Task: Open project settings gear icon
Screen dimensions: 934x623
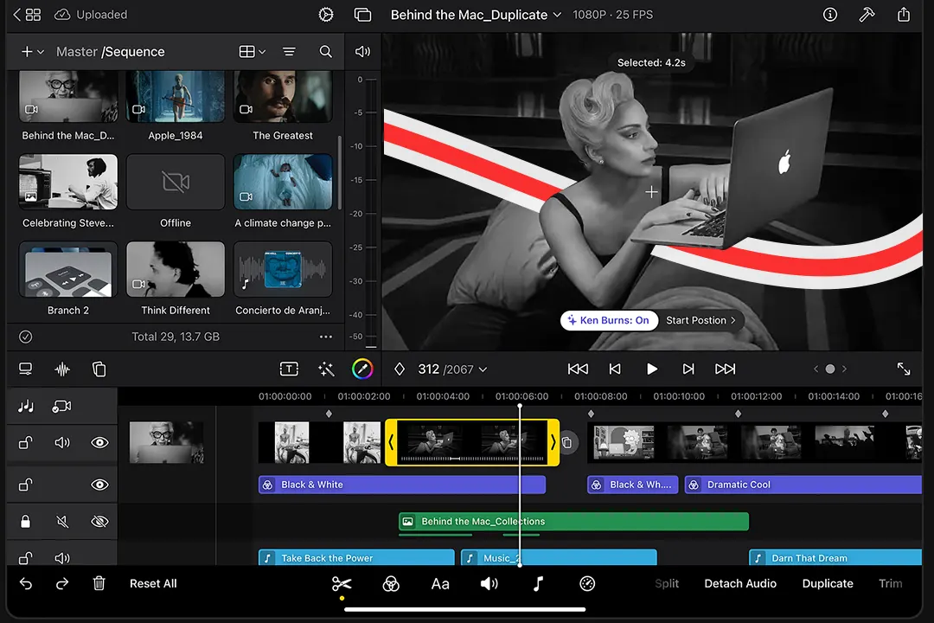Action: click(326, 15)
